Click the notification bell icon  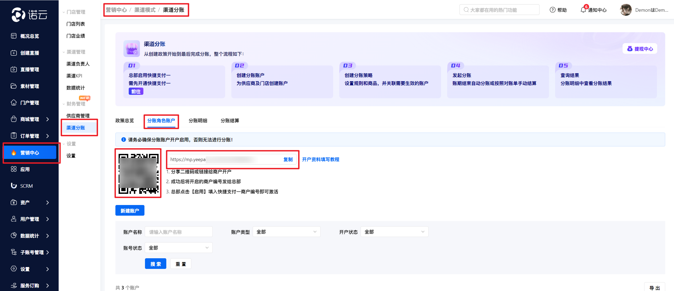[583, 10]
